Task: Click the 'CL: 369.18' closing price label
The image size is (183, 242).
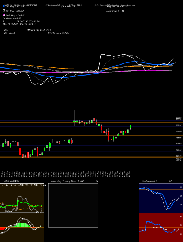Action: 68,7
